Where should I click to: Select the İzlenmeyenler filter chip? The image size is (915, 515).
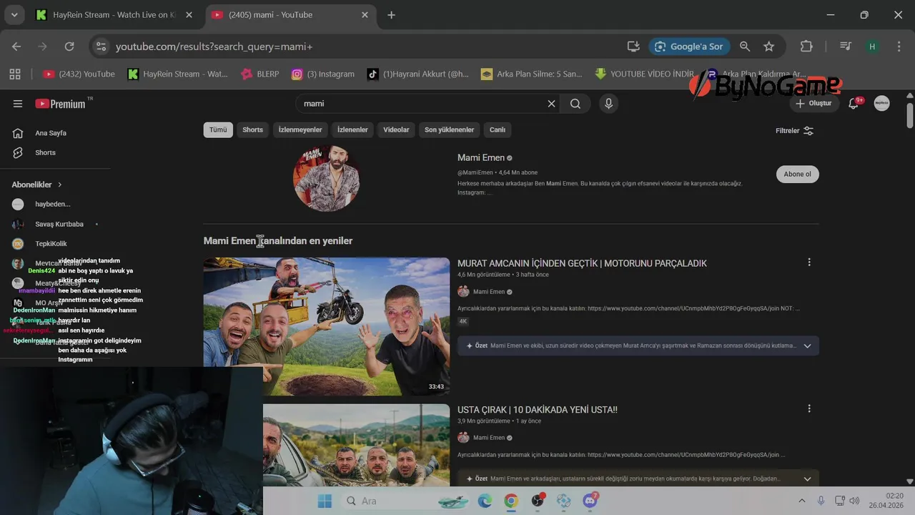[300, 129]
